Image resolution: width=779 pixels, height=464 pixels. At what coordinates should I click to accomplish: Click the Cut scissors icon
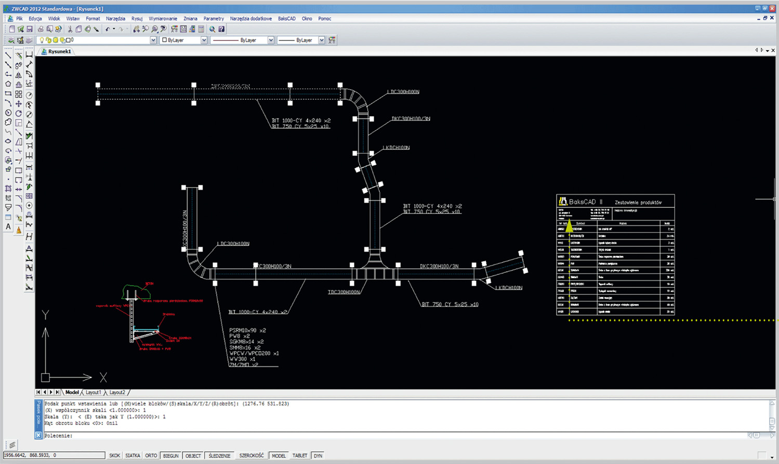70,29
